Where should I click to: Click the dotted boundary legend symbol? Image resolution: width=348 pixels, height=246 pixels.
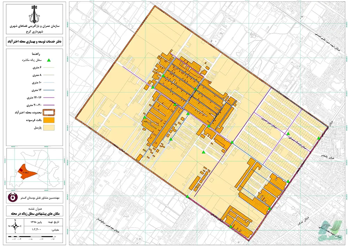coord(49,113)
